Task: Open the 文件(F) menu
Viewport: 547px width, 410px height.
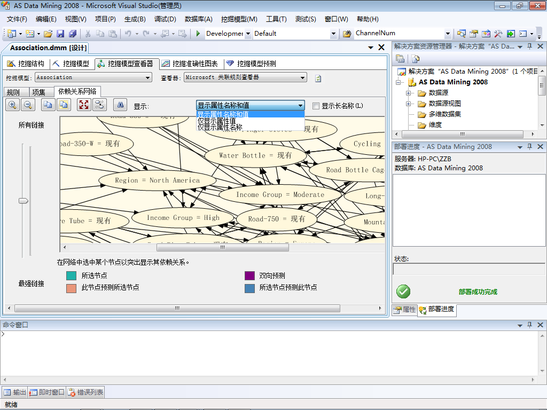Action: click(x=17, y=19)
